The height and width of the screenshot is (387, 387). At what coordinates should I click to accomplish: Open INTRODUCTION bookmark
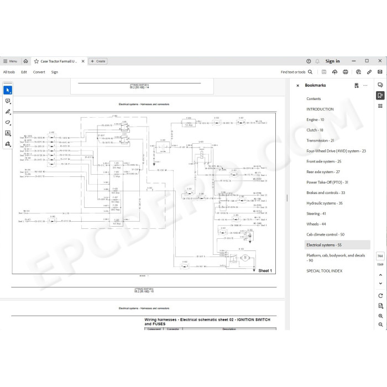click(x=320, y=109)
